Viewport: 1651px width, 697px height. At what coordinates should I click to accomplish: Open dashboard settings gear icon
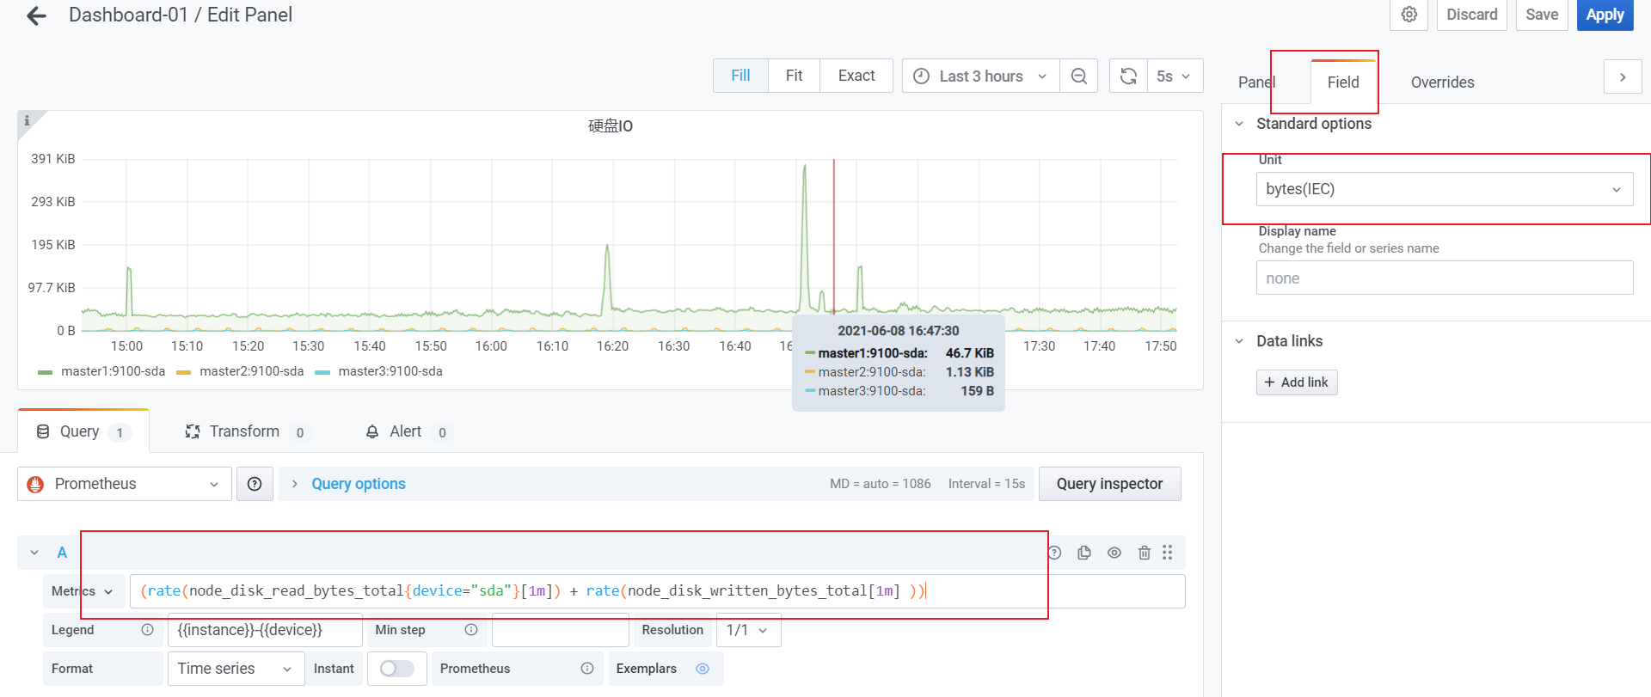(x=1409, y=15)
